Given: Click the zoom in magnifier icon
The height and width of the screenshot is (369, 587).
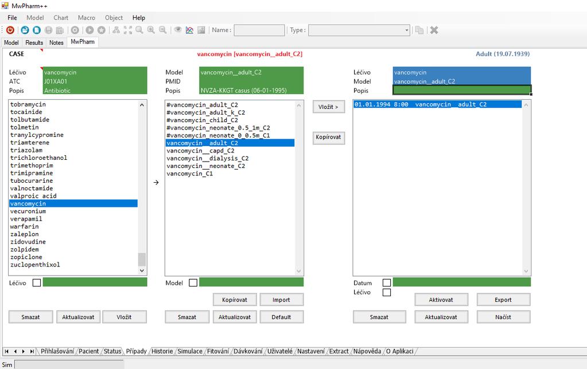Looking at the screenshot, I should pos(151,30).
